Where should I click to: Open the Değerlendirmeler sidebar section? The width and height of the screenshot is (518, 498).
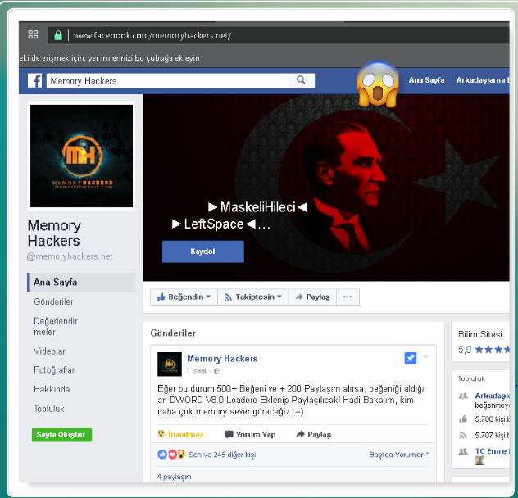[56, 326]
